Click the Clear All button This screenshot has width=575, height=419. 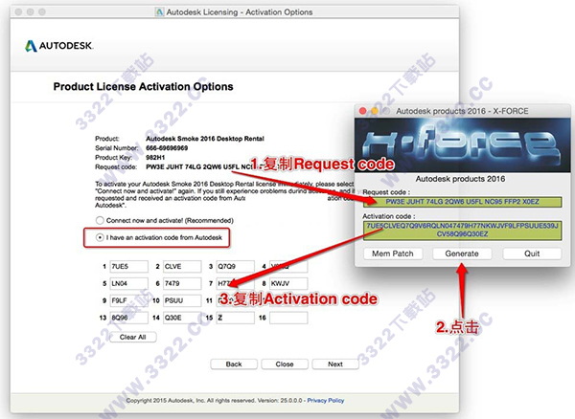pyautogui.click(x=133, y=337)
